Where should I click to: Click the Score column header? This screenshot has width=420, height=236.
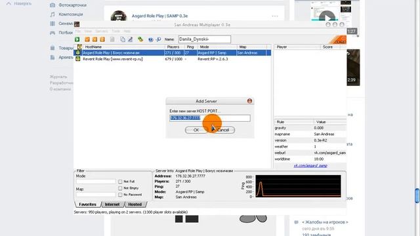[x=330, y=47]
